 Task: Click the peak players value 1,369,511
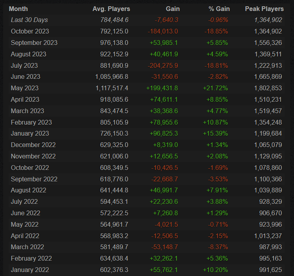pyautogui.click(x=268, y=54)
